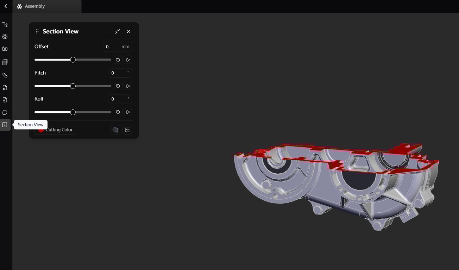Click the file export icon in sidebar
Screen dimensions: 459x270
pos(5,100)
